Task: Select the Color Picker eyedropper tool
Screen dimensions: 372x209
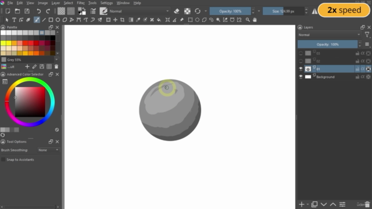Action: point(138,20)
